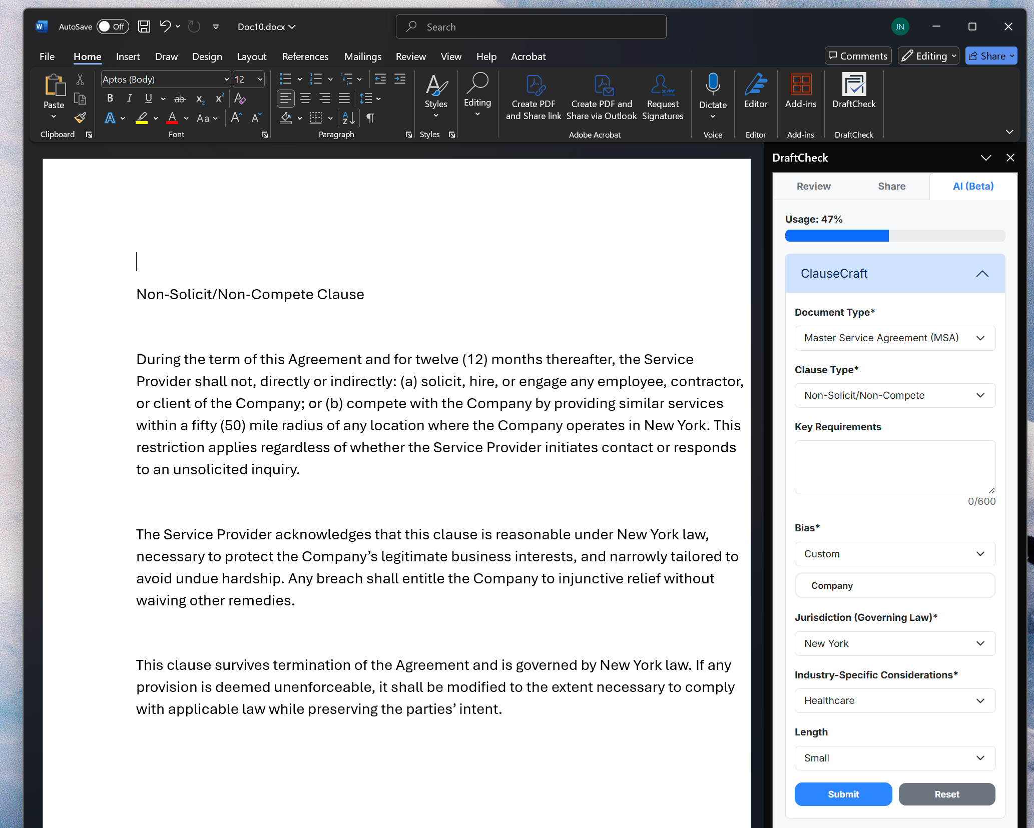
Task: Select the Format Painter brush
Action: tap(80, 118)
